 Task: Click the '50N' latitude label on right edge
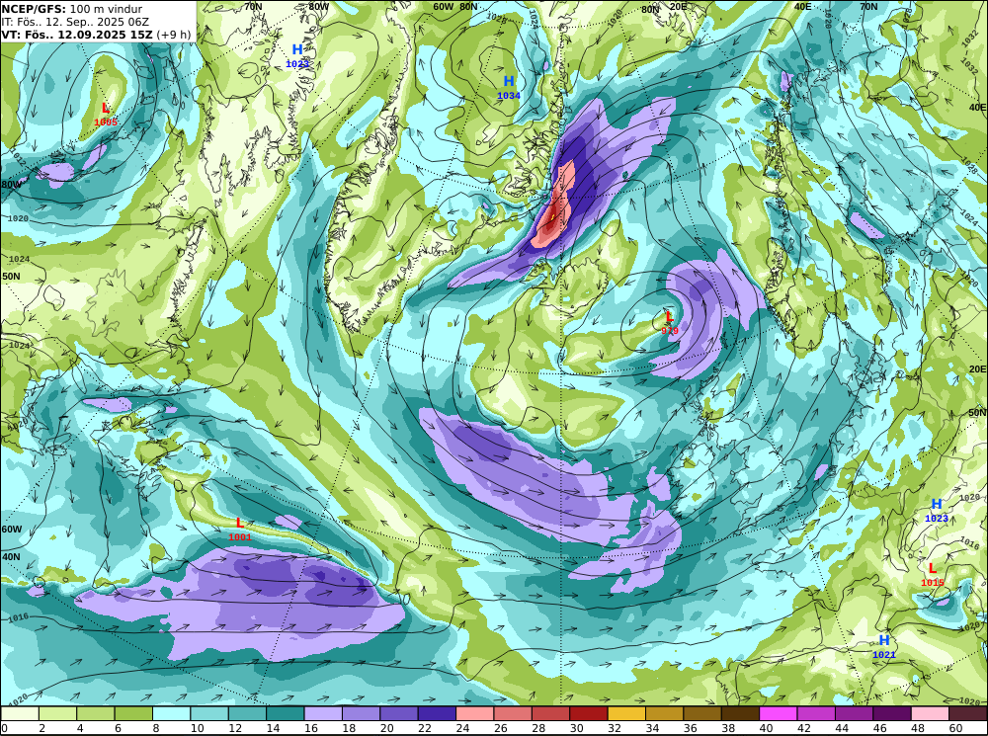[977, 413]
